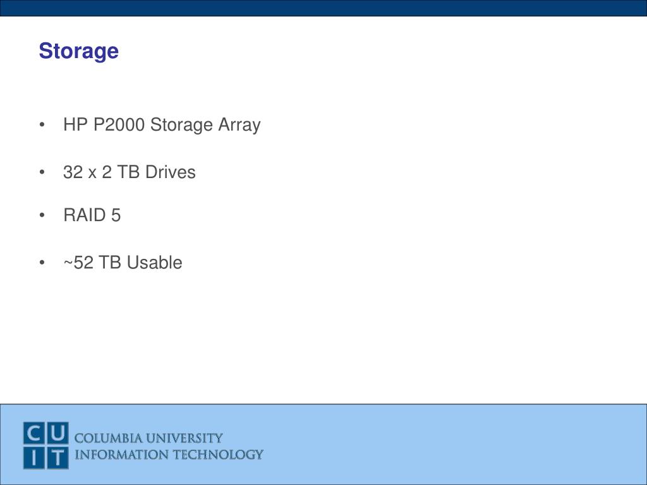Click the Information Technology text
The width and height of the screenshot is (647, 485).
point(169,455)
